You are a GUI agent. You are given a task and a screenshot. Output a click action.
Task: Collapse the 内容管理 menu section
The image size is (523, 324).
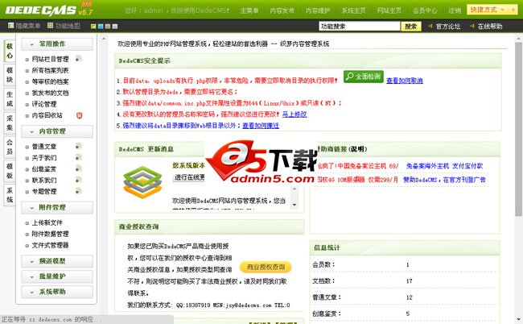(57, 131)
